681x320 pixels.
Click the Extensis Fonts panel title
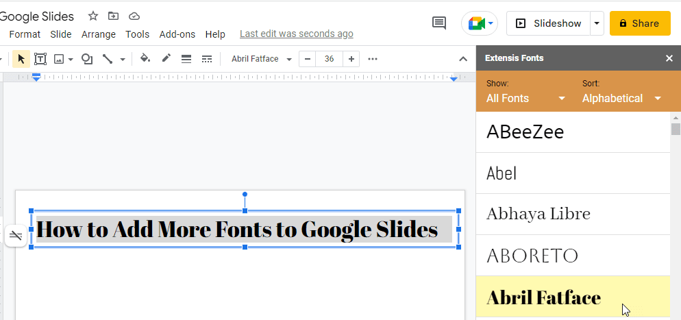point(515,58)
